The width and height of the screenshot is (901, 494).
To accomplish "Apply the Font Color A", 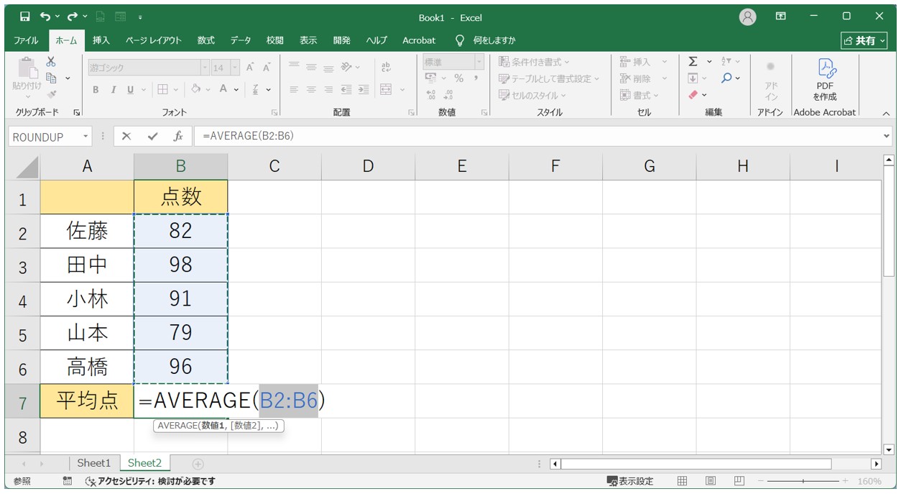I will coord(223,90).
